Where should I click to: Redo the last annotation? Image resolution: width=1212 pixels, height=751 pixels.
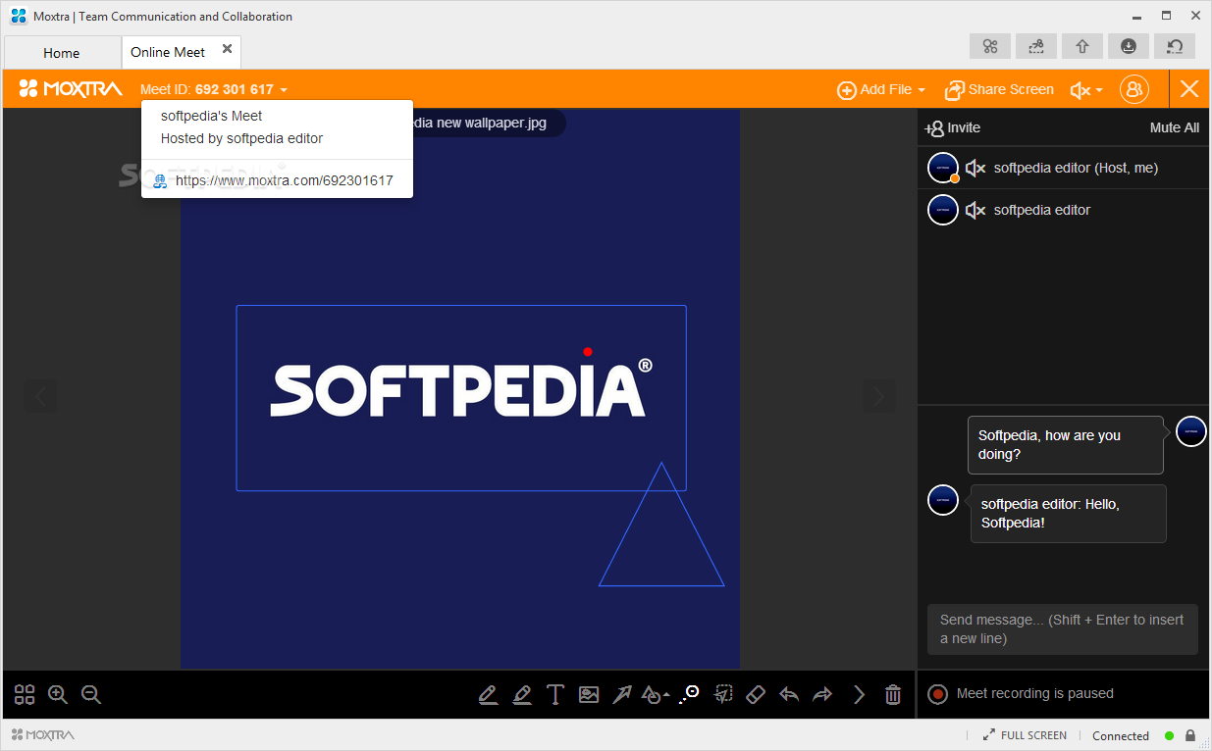[x=822, y=694]
